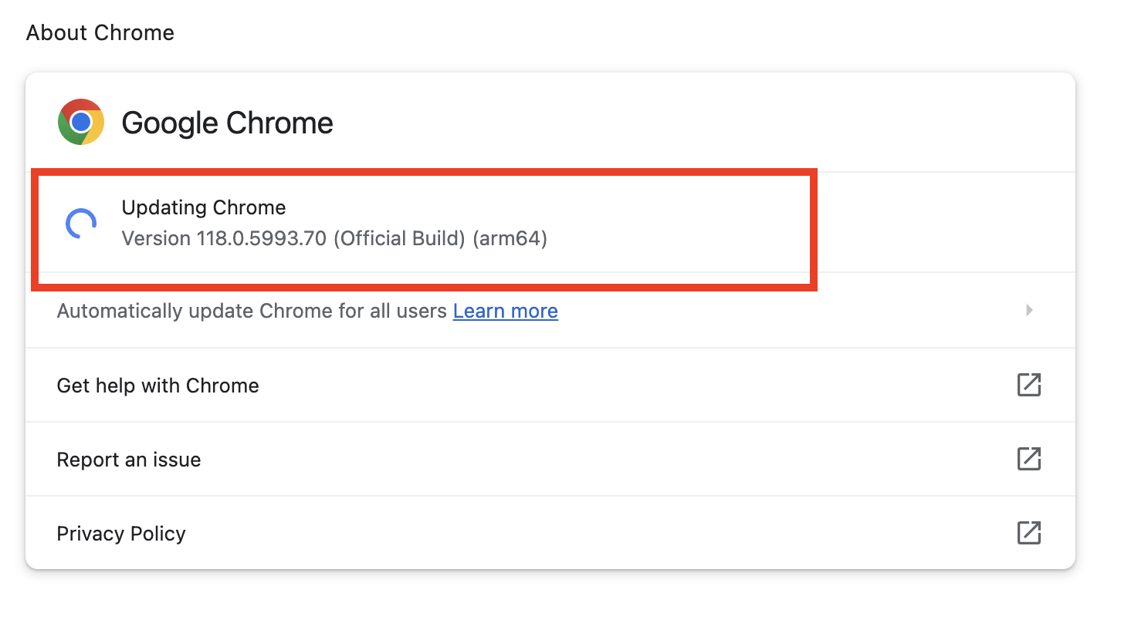Expand the Automatically update Chrome chevron
1121x620 pixels.
(x=1029, y=310)
